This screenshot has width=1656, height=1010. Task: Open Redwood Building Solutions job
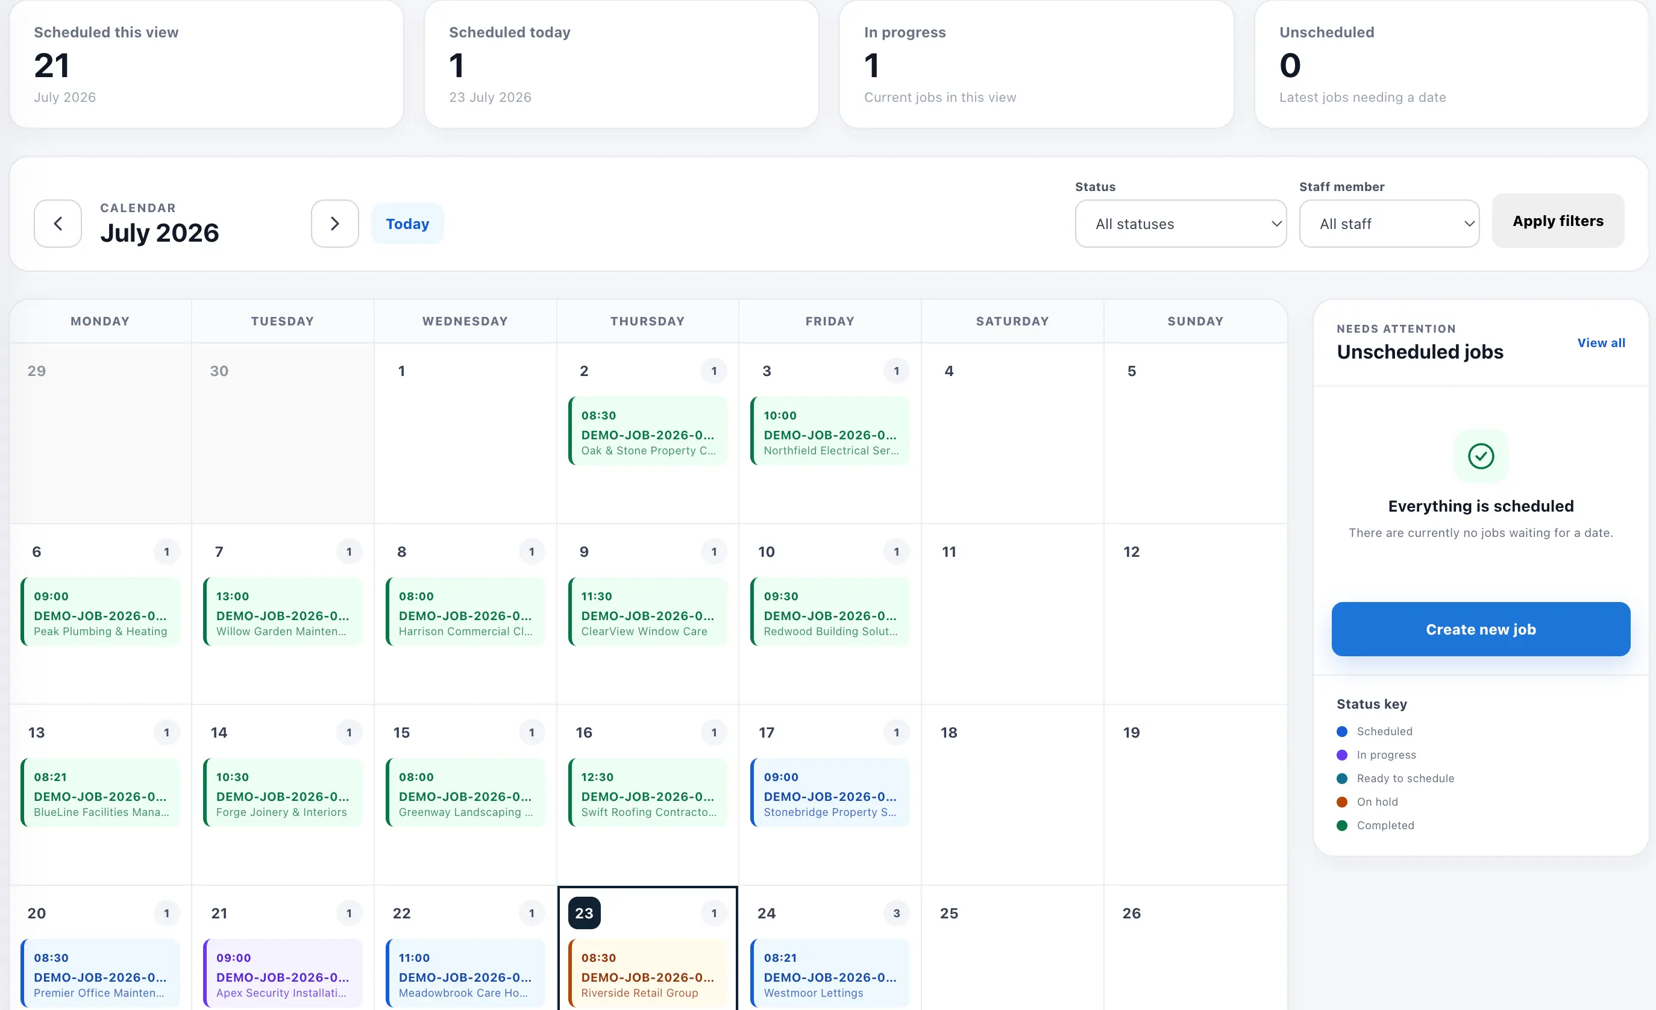(x=830, y=612)
